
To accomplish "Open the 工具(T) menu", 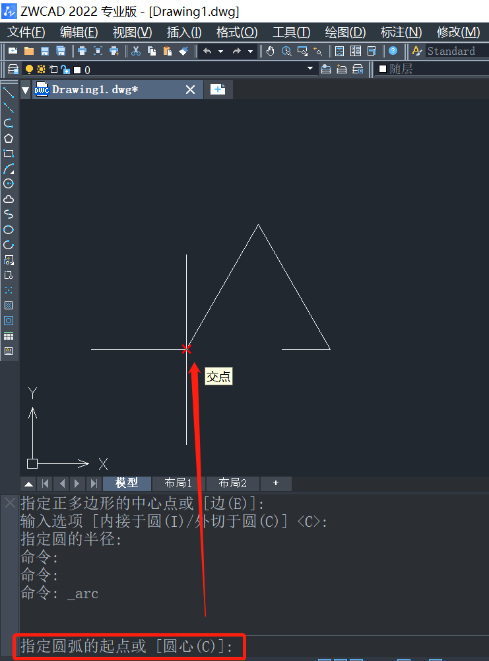I will pyautogui.click(x=291, y=32).
